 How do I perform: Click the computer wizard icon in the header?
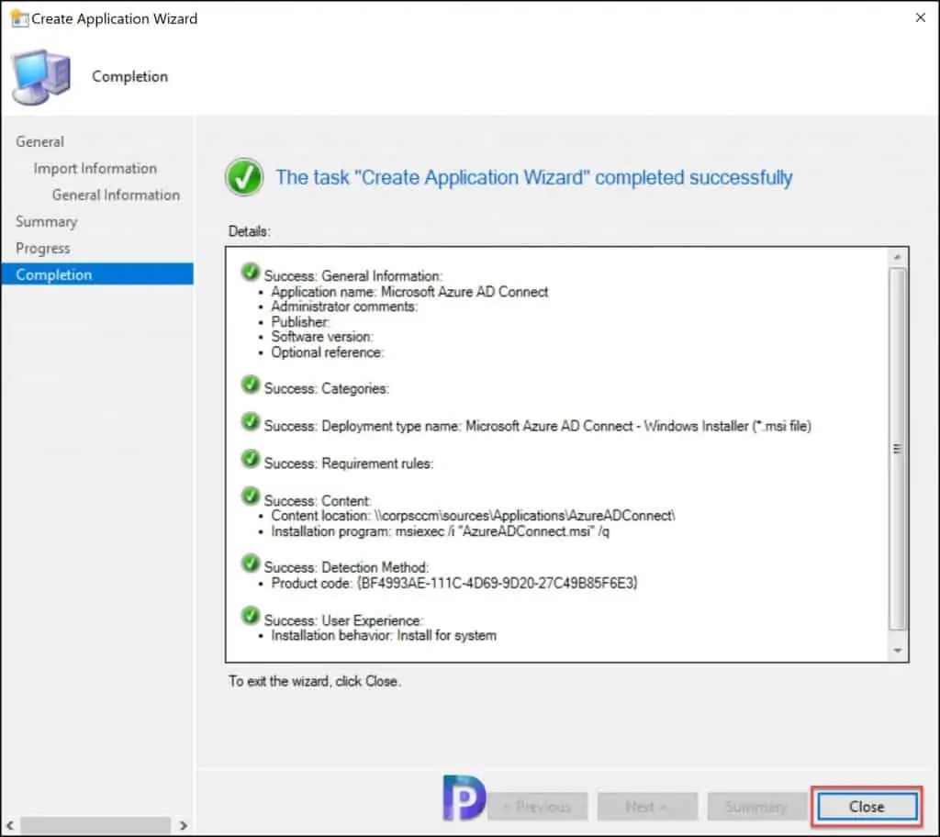pyautogui.click(x=40, y=77)
